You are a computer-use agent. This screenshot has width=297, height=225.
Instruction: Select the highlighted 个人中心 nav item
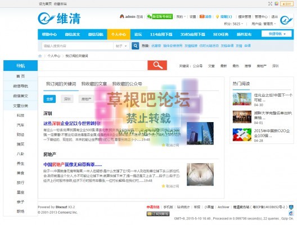[119, 34]
